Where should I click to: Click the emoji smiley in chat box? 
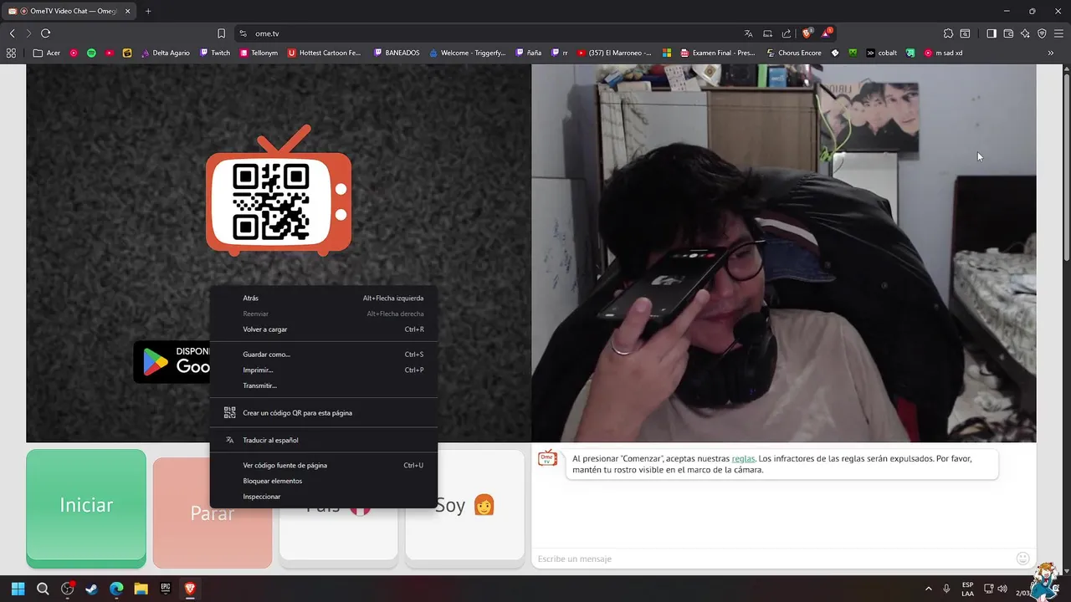coord(1022,559)
